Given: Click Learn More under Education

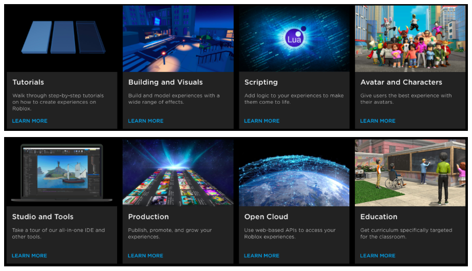Looking at the screenshot, I should pos(378,256).
